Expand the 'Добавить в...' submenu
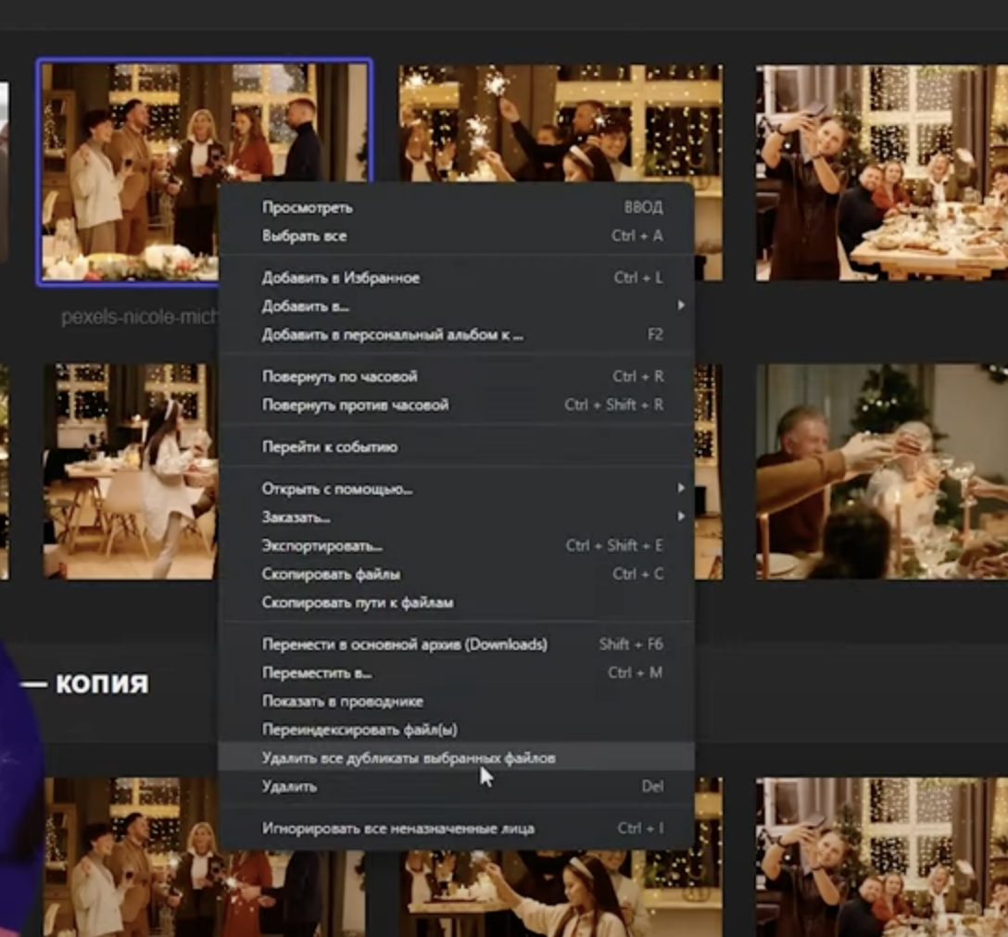The image size is (1008, 937). 457,306
